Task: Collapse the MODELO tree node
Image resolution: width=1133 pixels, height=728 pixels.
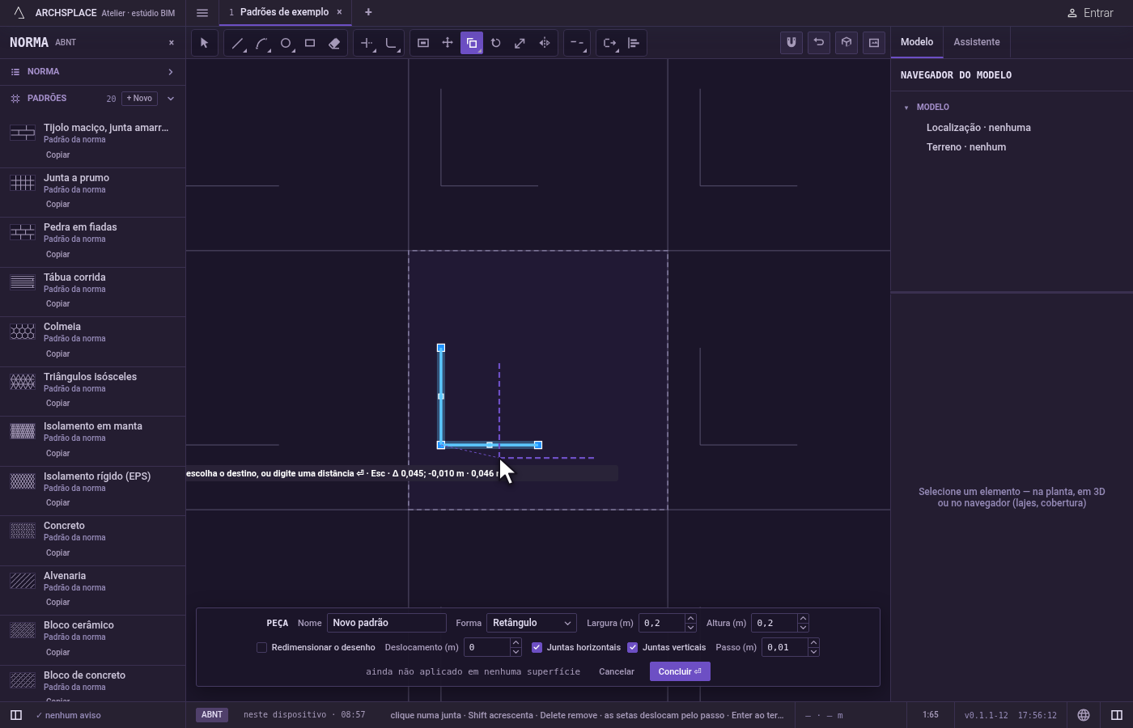Action: coord(906,108)
